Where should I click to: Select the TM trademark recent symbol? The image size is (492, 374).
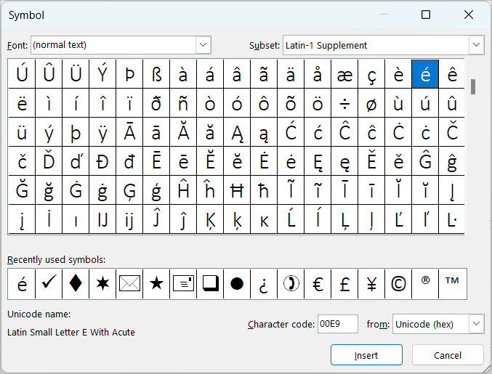click(452, 284)
